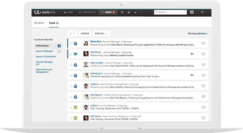Reply to Nick Bojovic's message with arrow icon
243x133 pixels.
coord(192,75)
